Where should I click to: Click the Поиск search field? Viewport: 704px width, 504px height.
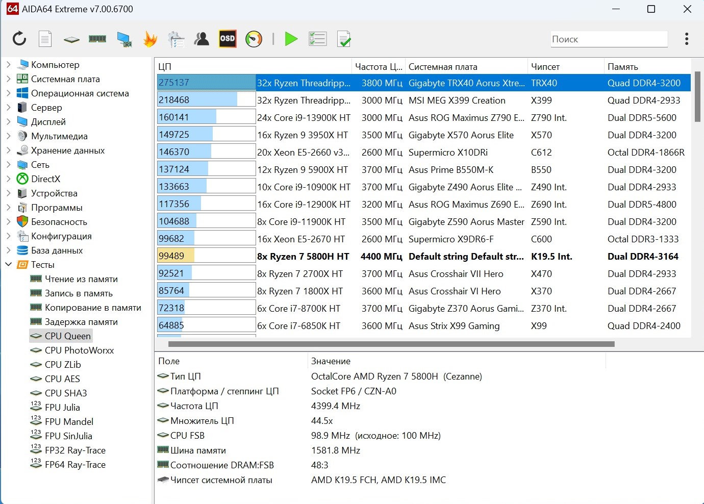(x=609, y=39)
